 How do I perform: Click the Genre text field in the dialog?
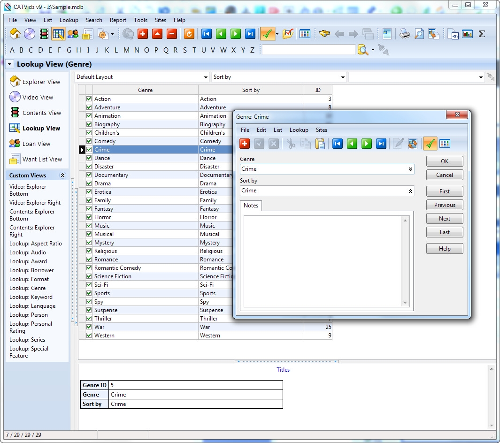[x=323, y=169]
